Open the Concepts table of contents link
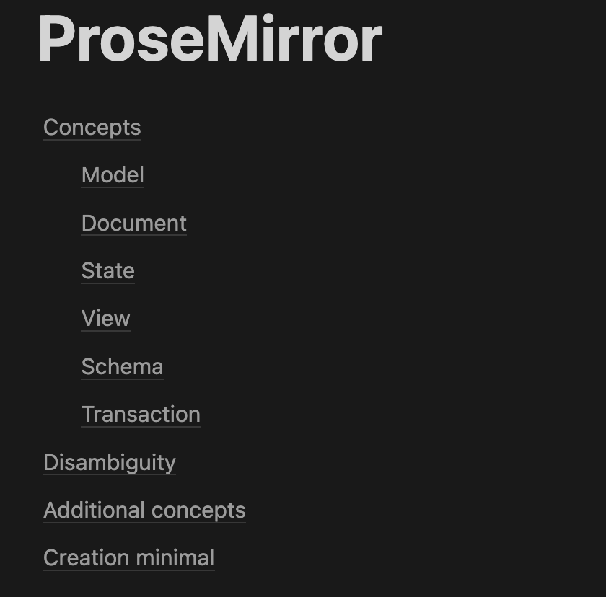Image resolution: width=606 pixels, height=597 pixels. [x=92, y=128]
